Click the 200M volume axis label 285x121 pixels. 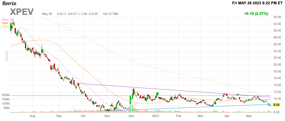[6, 95]
